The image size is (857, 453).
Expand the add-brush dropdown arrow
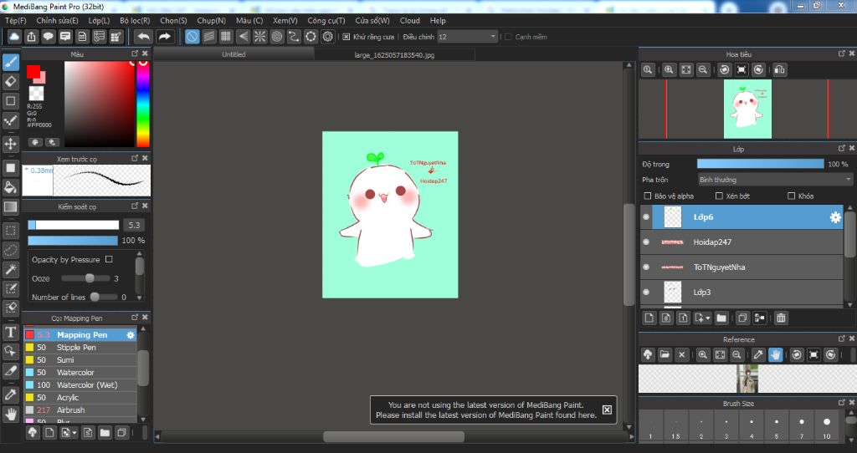[x=74, y=433]
